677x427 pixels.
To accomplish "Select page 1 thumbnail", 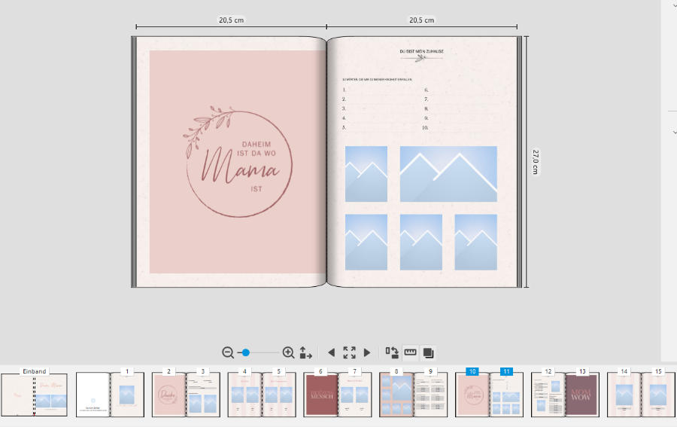I will coord(127,395).
